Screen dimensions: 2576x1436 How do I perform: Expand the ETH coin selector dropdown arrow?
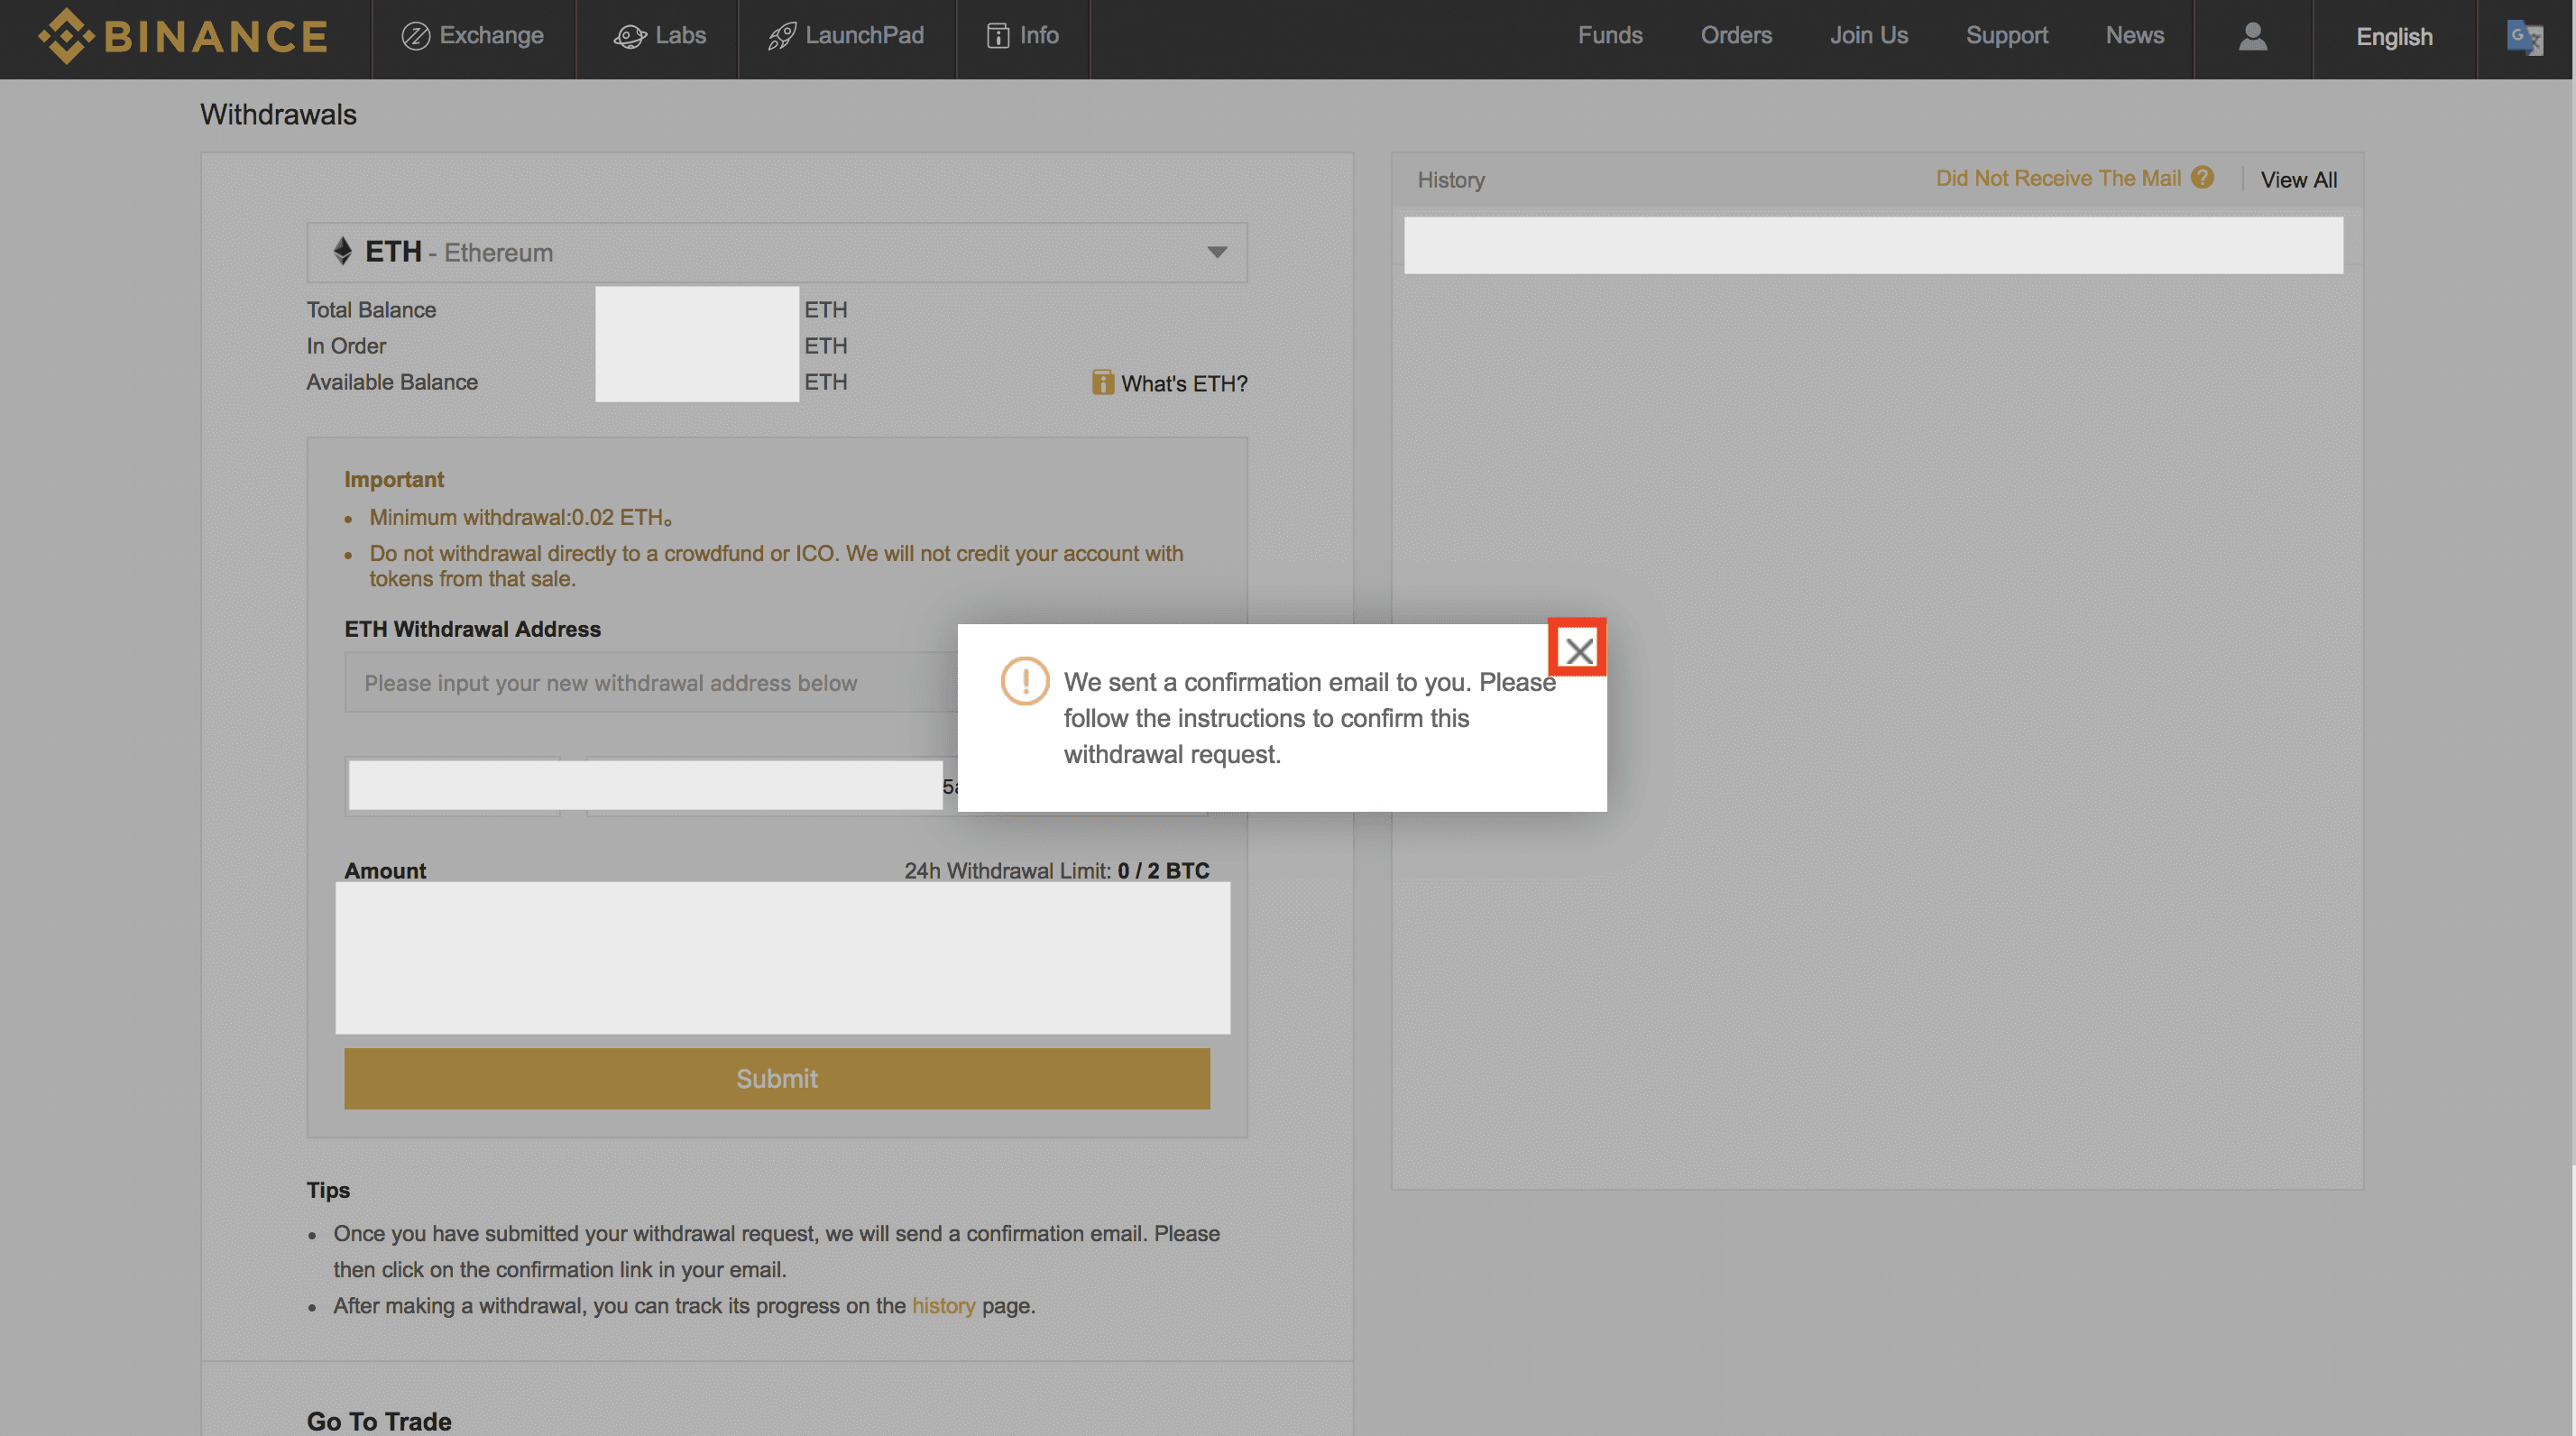1216,252
